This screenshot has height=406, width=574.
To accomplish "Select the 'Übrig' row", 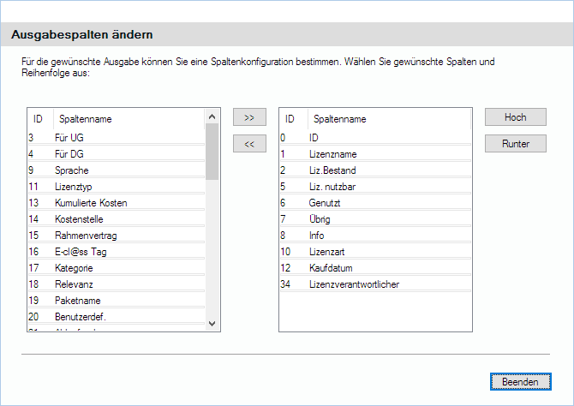I will 375,219.
